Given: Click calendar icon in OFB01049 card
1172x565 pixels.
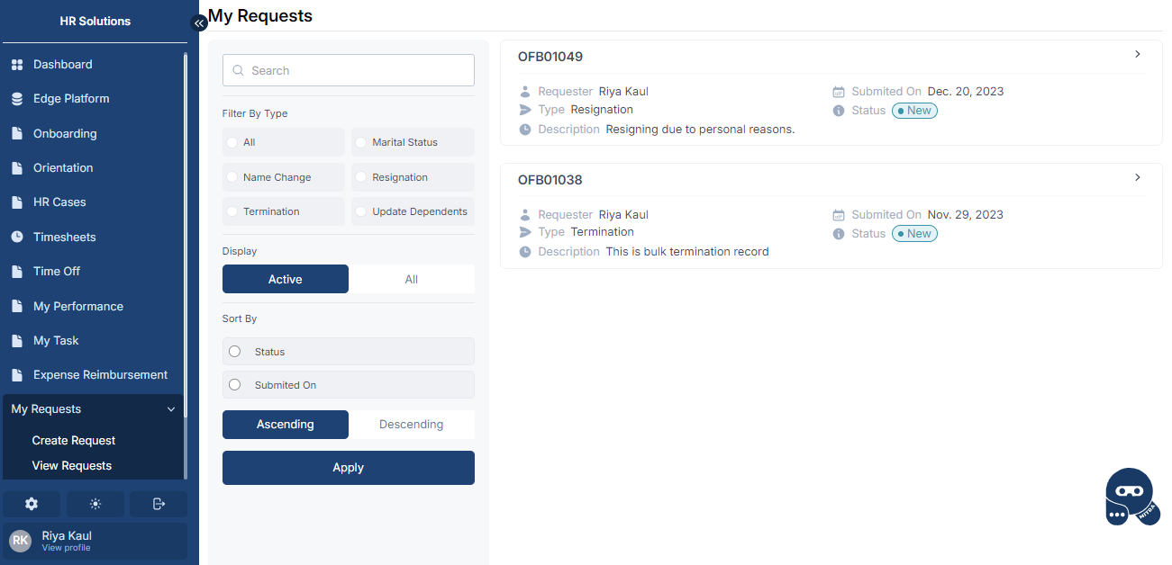Looking at the screenshot, I should (x=839, y=92).
